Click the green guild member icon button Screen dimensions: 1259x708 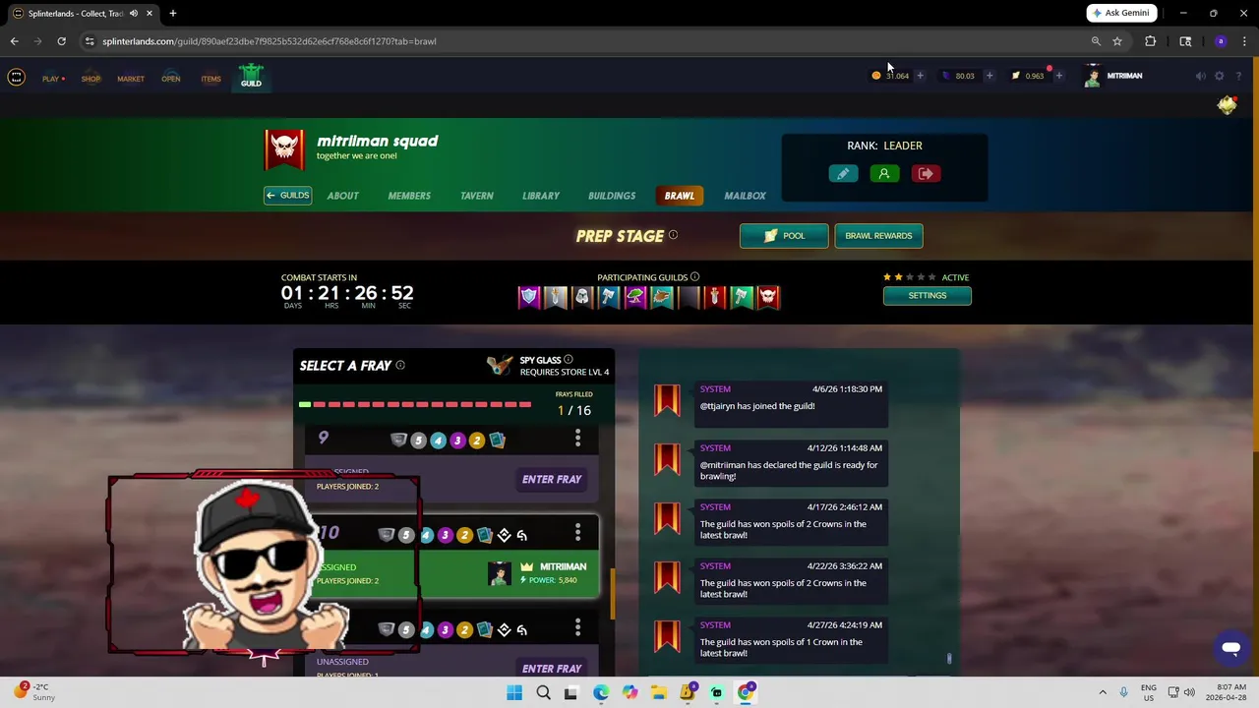pos(884,173)
